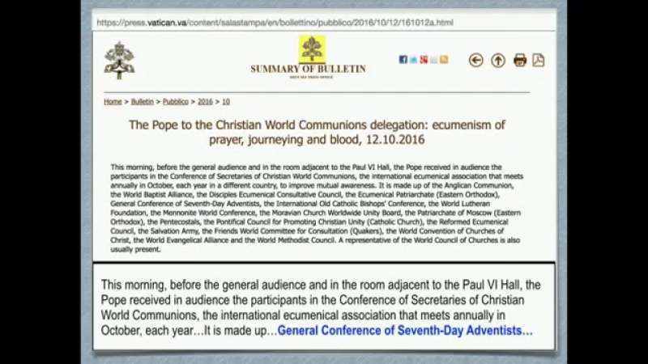Image resolution: width=648 pixels, height=364 pixels.
Task: Click 'World Baptist Alliance' in the paragraph
Action: pos(157,194)
